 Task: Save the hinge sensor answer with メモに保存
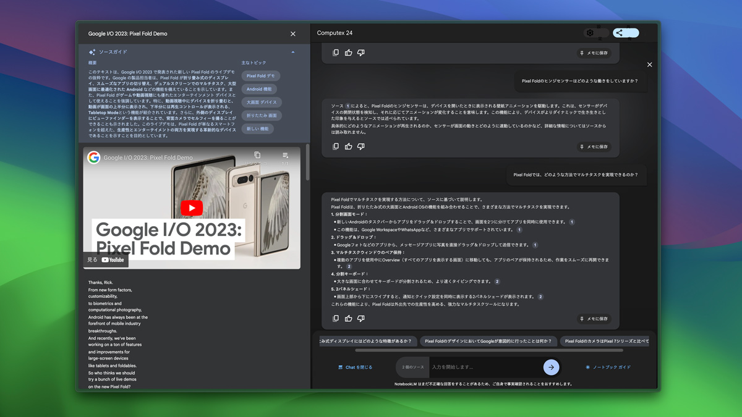(x=594, y=147)
